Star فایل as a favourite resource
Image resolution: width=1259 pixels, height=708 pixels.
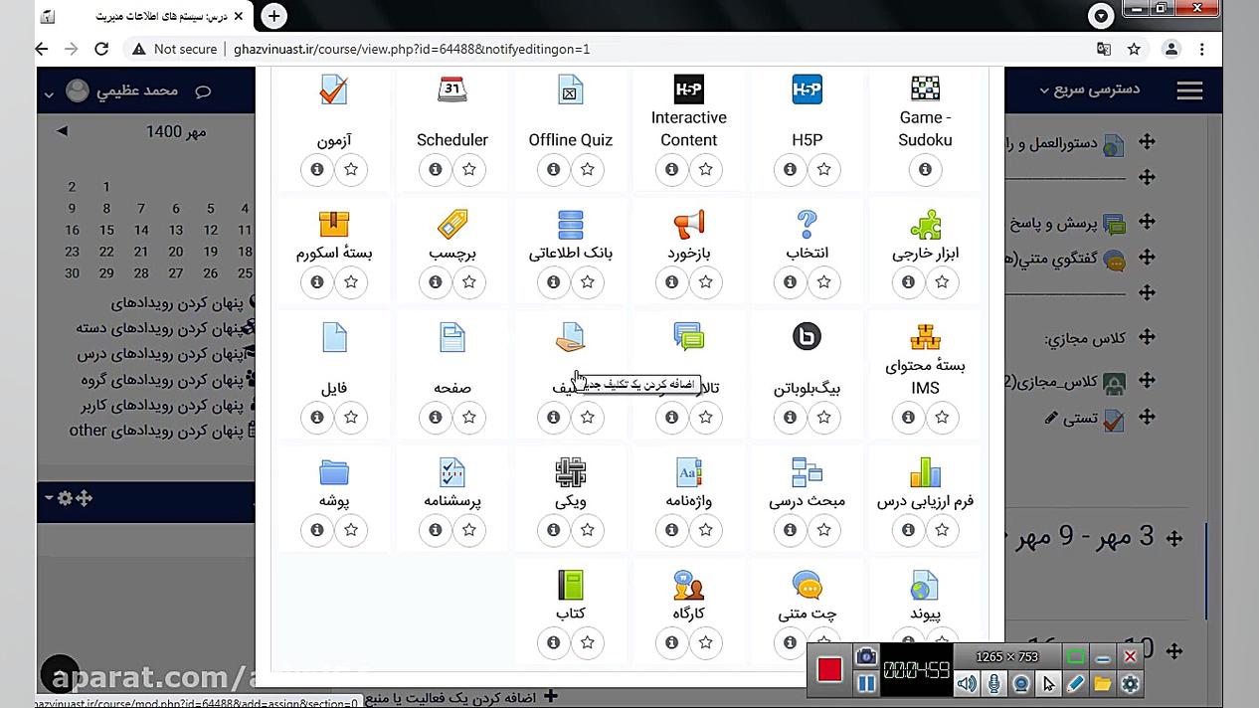click(351, 418)
